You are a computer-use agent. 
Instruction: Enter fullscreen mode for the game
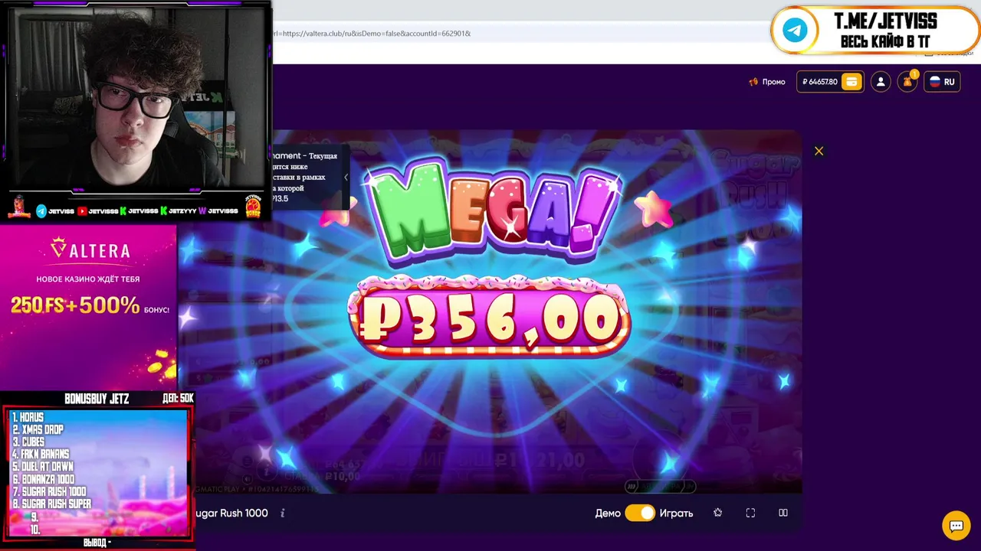click(750, 513)
